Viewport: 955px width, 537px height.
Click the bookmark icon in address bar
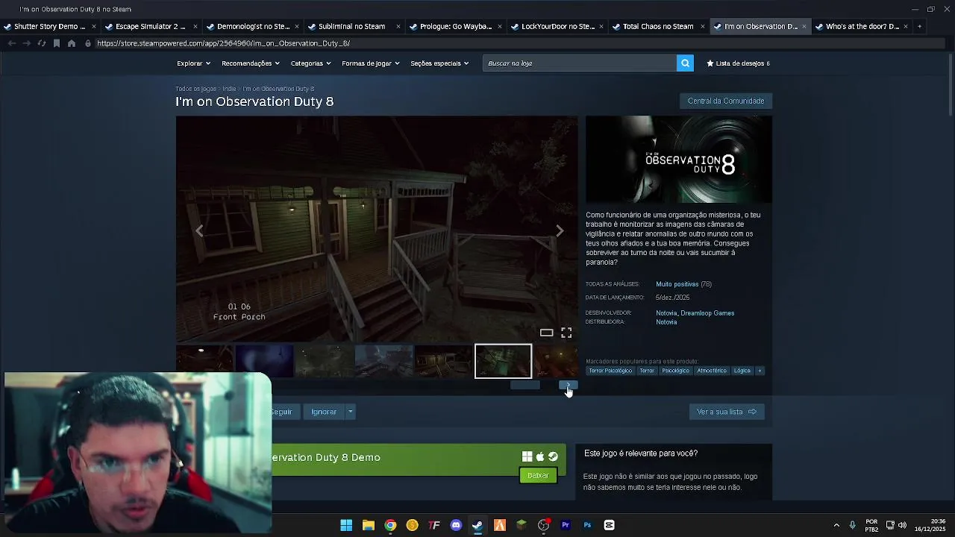pyautogui.click(x=56, y=43)
